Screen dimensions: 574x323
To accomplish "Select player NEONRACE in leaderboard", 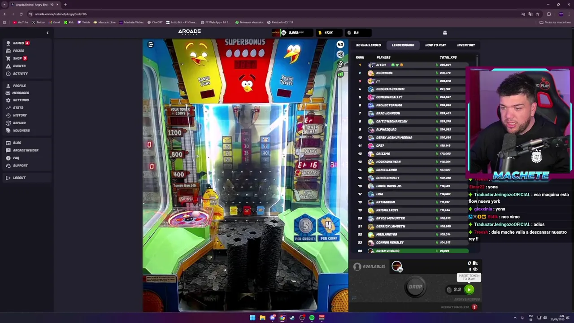I will tap(412, 73).
